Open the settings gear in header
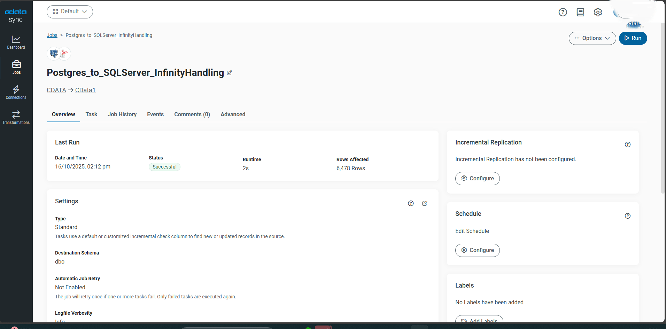Image resolution: width=666 pixels, height=329 pixels. [598, 12]
